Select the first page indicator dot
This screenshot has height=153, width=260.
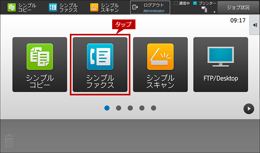[107, 108]
